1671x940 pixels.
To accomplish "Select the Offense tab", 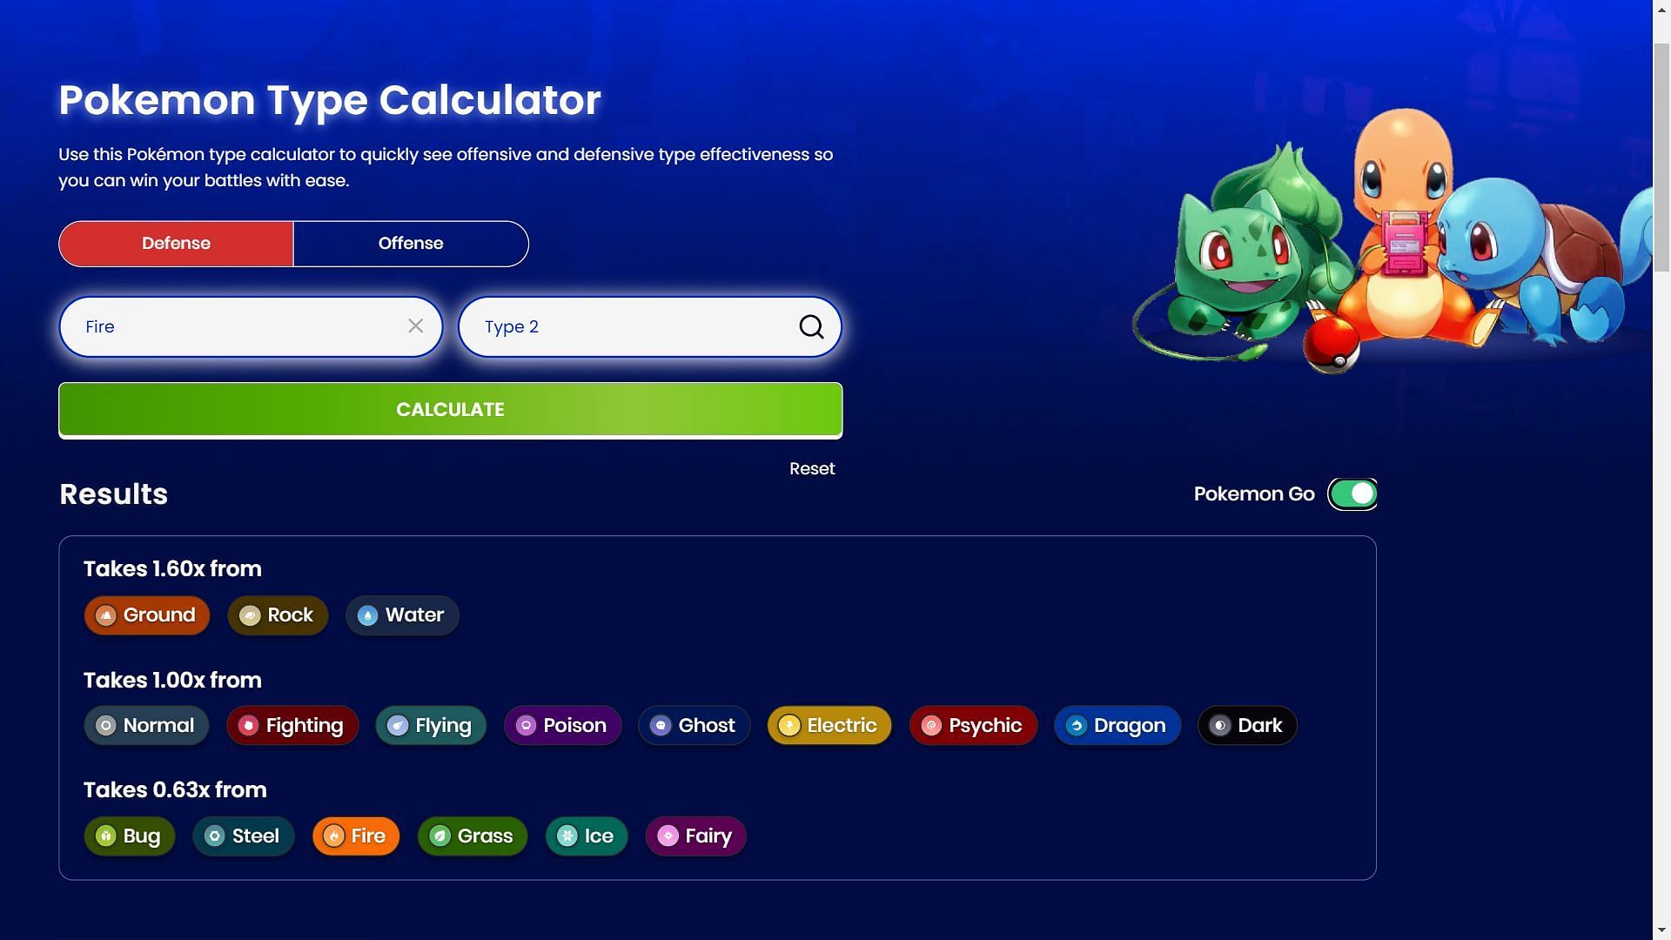I will click(411, 244).
